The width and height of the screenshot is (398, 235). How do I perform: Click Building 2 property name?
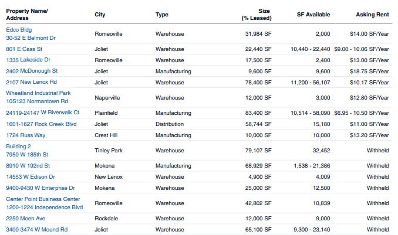(x=18, y=146)
